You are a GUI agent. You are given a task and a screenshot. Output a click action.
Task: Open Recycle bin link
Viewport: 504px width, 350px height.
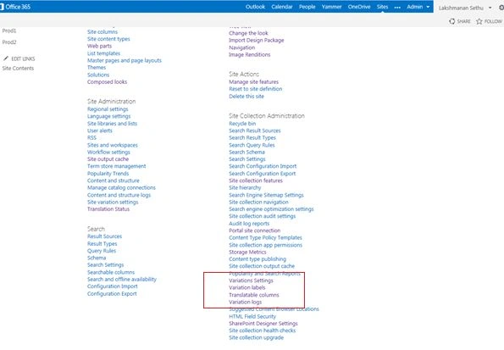[x=242, y=124]
